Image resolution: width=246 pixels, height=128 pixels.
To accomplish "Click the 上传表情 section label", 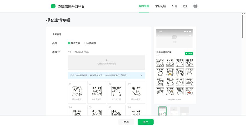I will (x=57, y=34).
